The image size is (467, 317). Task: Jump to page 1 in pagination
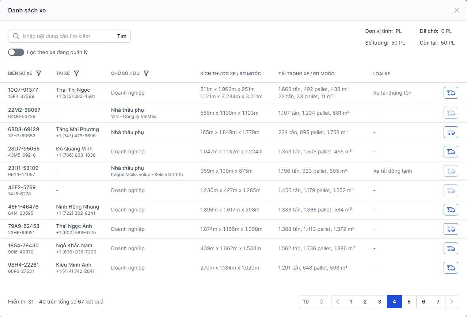351,302
